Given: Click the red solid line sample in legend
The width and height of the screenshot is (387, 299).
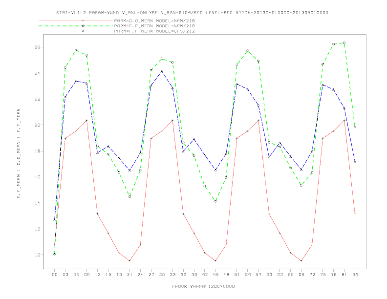Looking at the screenshot, I should click(x=76, y=21).
